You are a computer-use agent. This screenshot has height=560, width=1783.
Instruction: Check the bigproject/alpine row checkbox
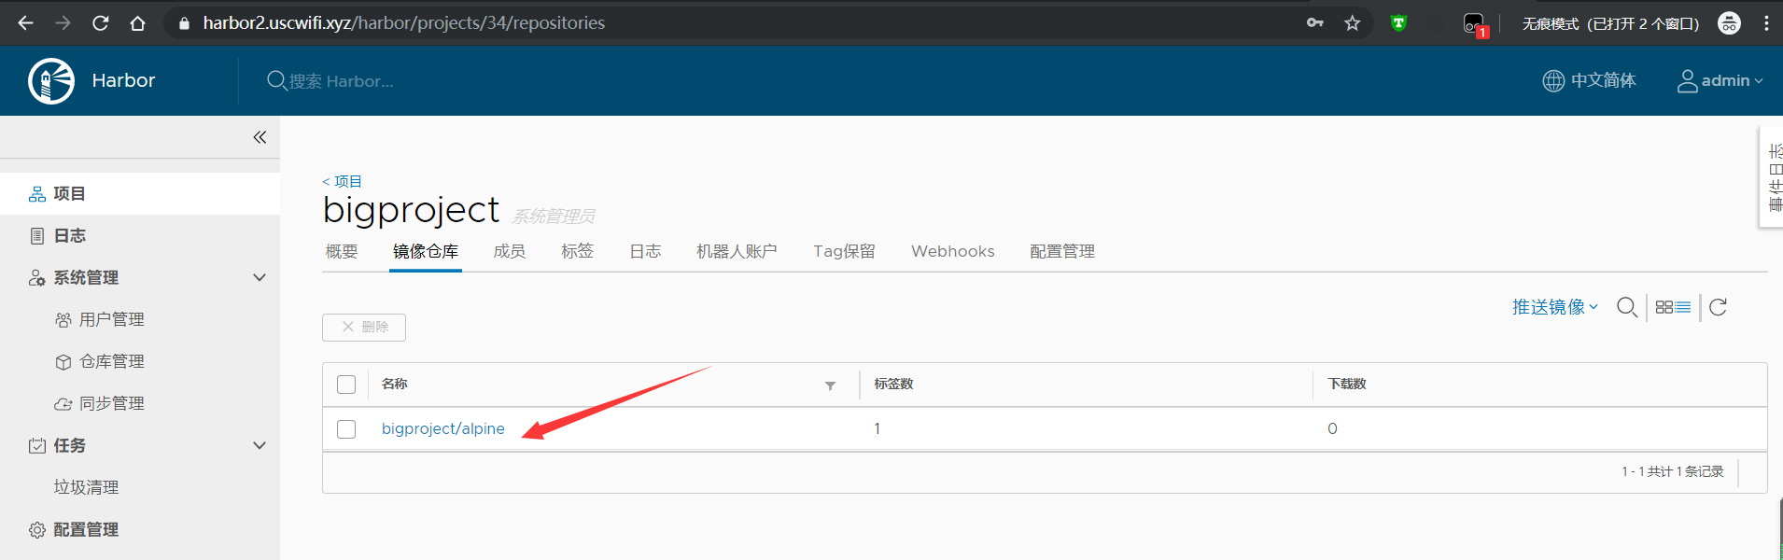[346, 429]
